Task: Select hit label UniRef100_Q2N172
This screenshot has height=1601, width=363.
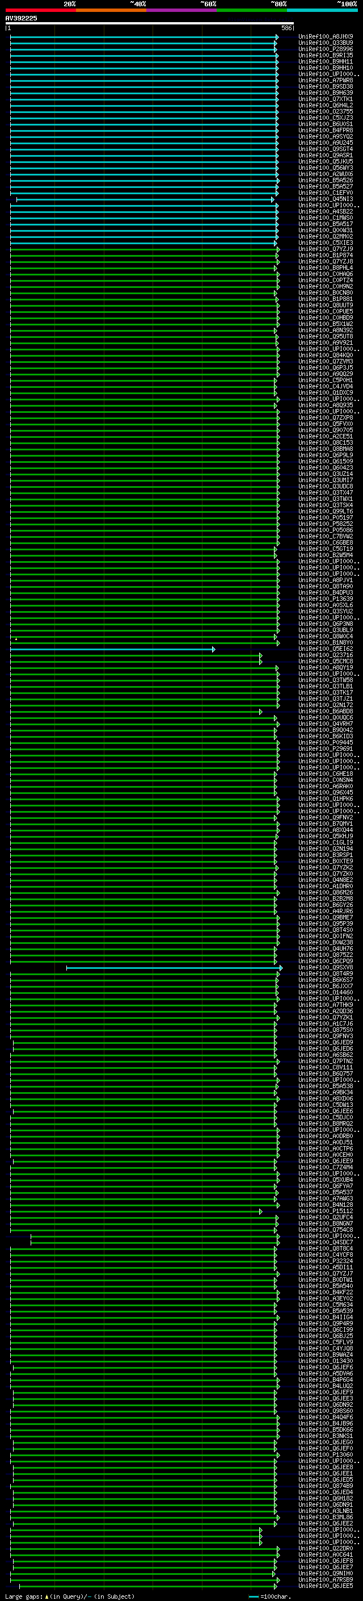Action: [x=326, y=705]
